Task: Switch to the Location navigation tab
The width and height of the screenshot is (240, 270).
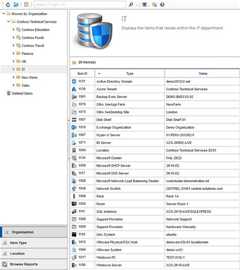Action: 34,253
